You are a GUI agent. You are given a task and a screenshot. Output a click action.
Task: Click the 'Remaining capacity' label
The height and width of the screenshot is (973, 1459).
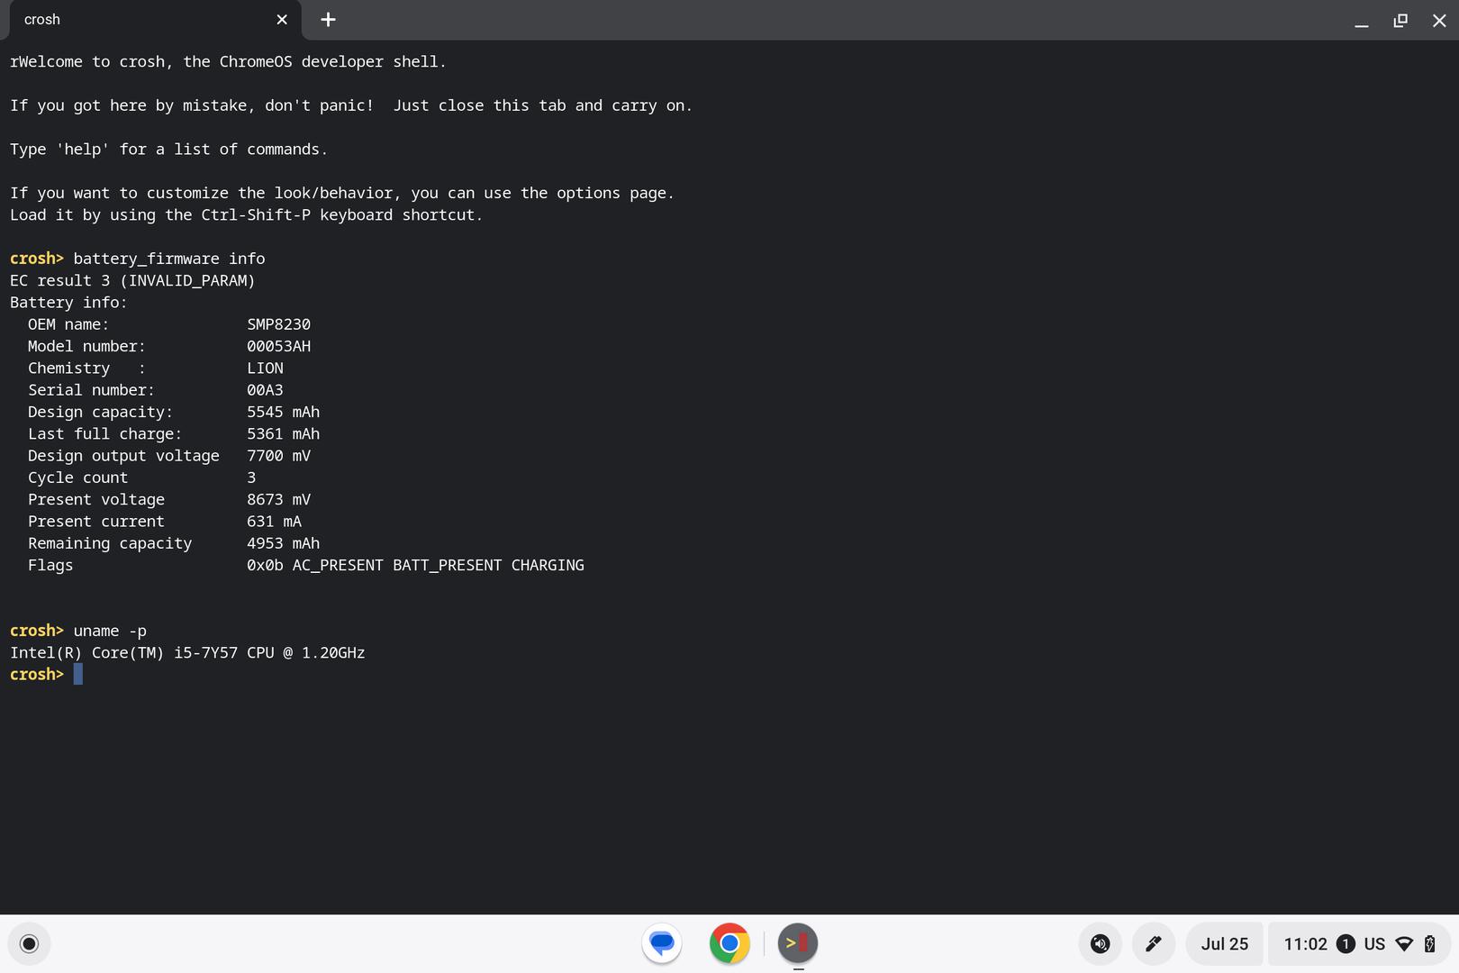[110, 543]
